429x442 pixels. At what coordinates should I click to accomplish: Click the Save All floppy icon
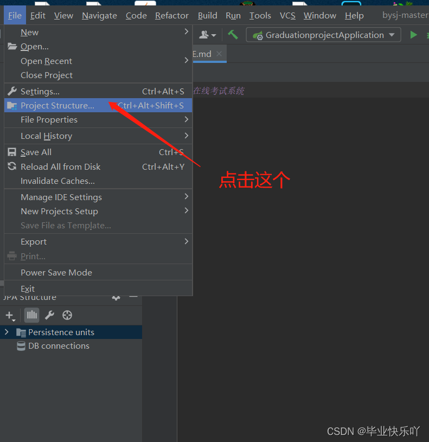tap(12, 152)
